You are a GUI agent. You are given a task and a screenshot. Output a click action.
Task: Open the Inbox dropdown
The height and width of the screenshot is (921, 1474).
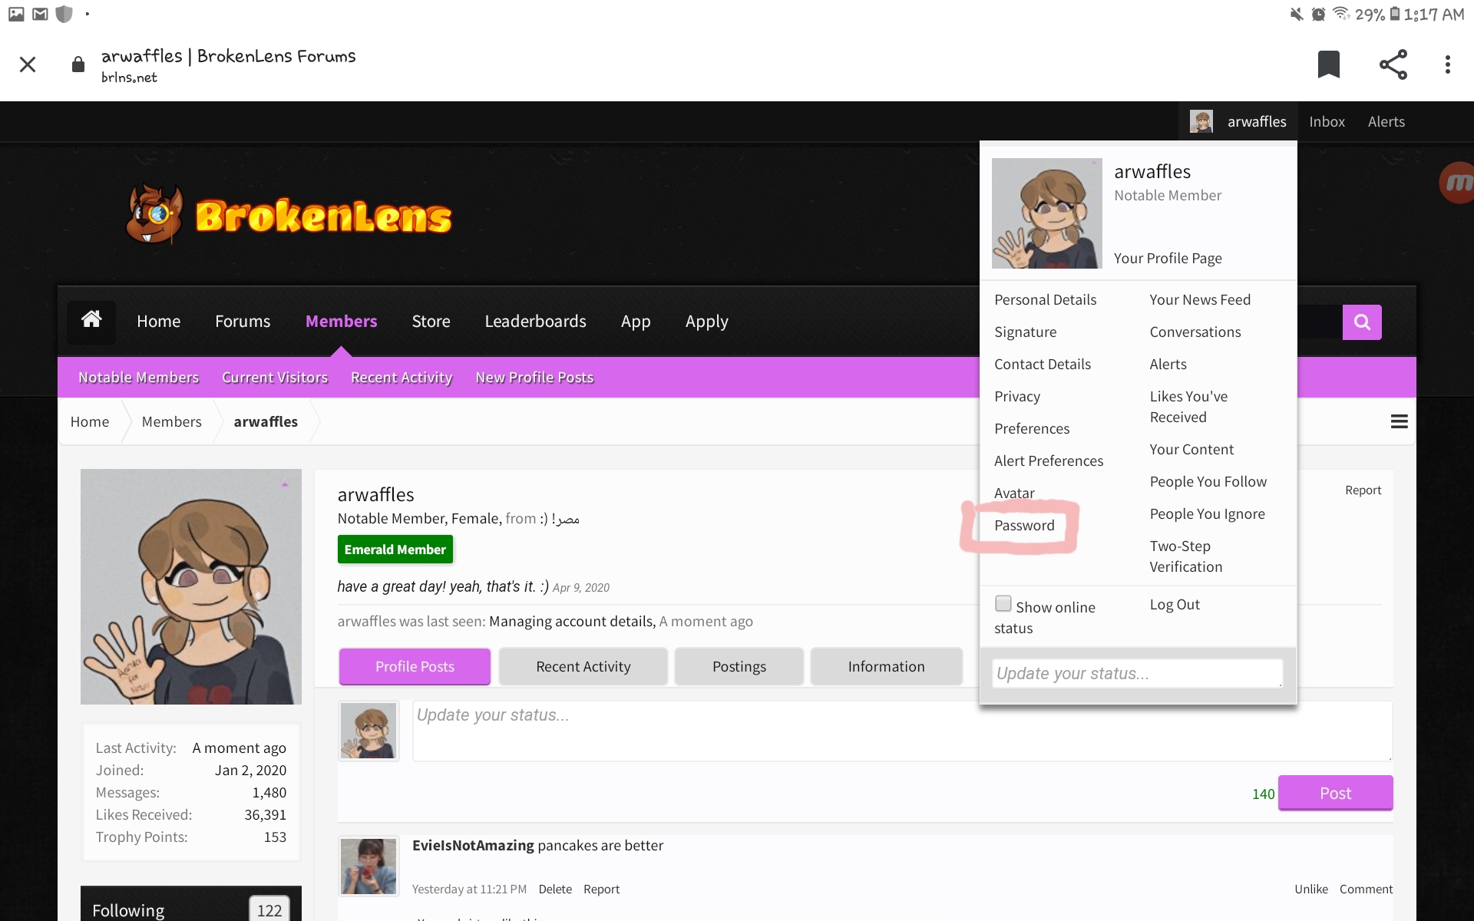(1327, 121)
